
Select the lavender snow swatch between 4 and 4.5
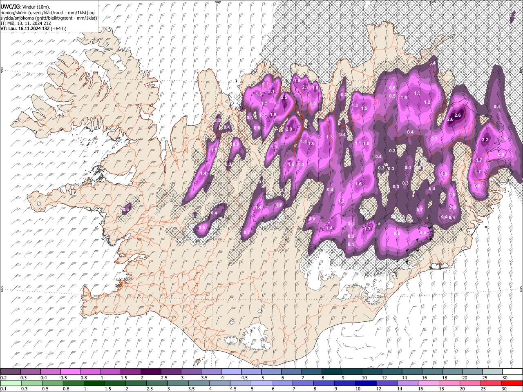(x=230, y=372)
